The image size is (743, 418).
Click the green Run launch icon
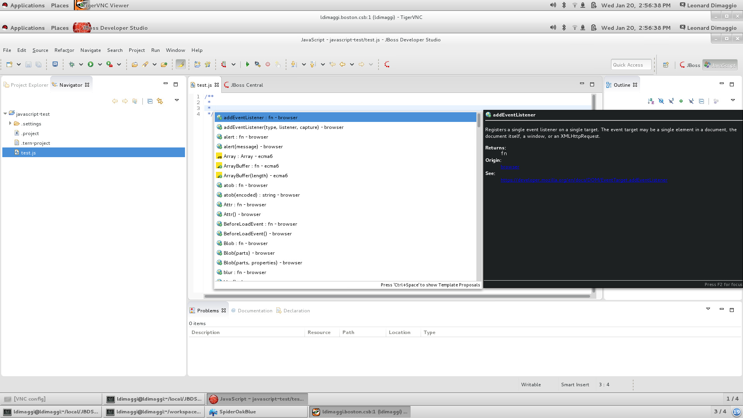pyautogui.click(x=91, y=65)
